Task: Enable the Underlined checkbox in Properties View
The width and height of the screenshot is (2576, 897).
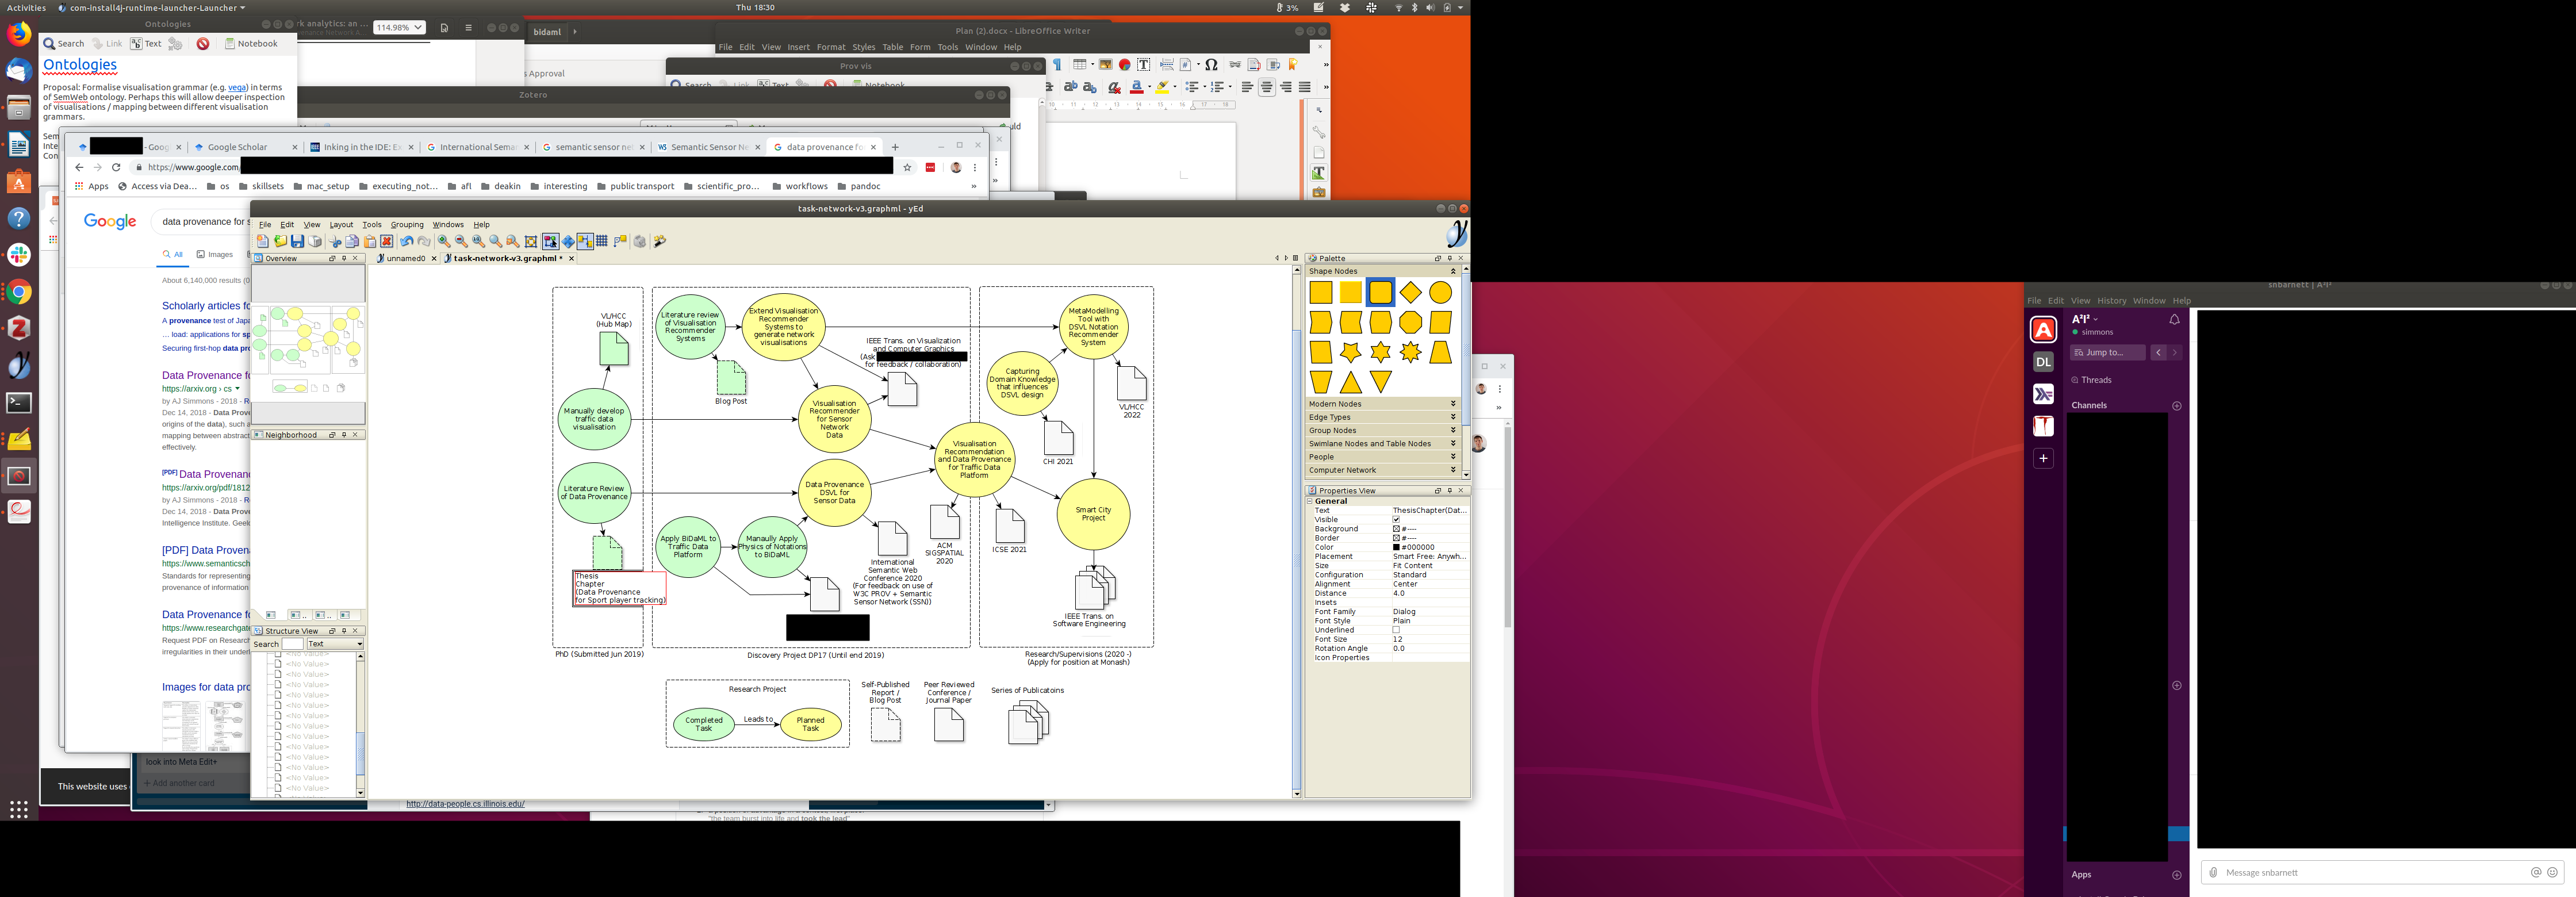Action: (1396, 630)
